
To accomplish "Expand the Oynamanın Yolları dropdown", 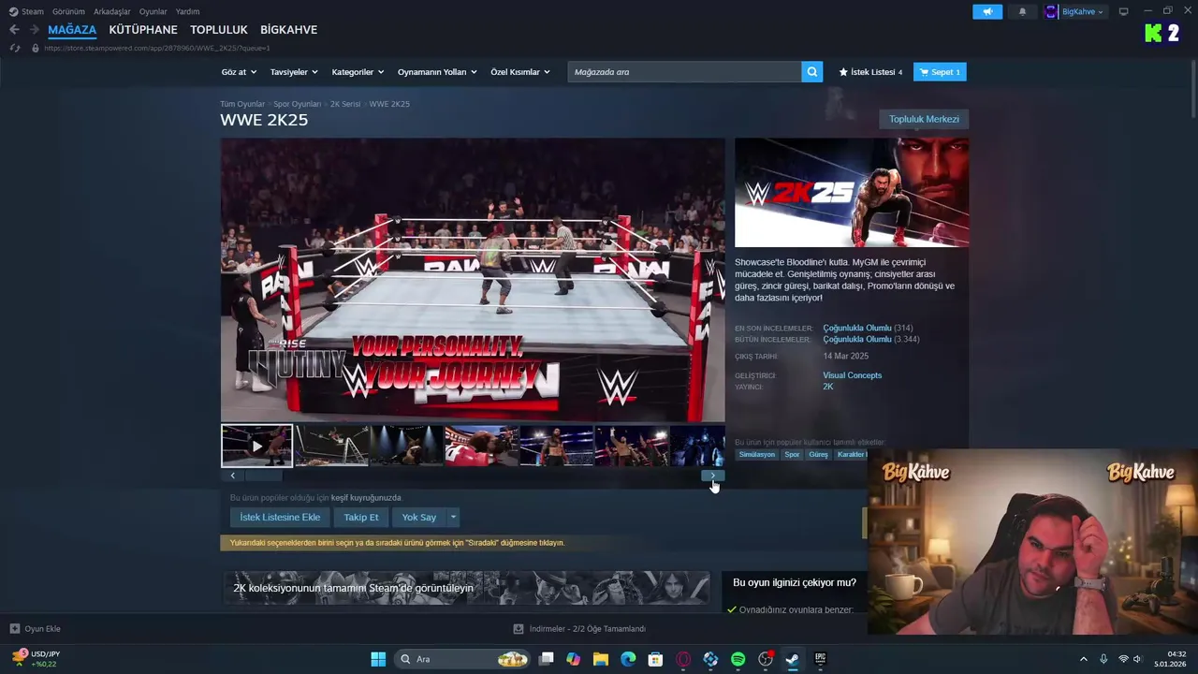I will [437, 72].
